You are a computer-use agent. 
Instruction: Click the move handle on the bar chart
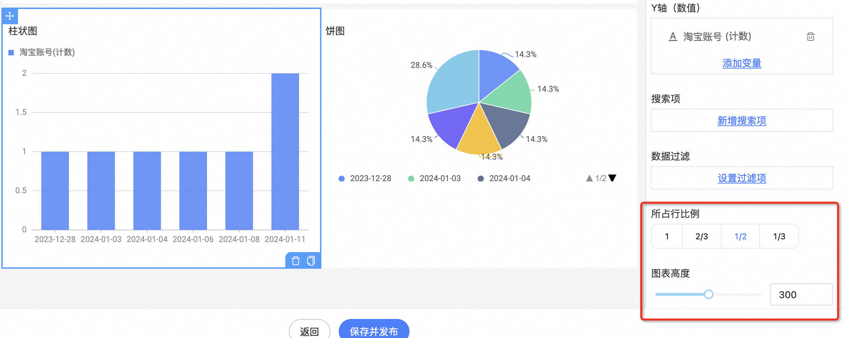(10, 16)
